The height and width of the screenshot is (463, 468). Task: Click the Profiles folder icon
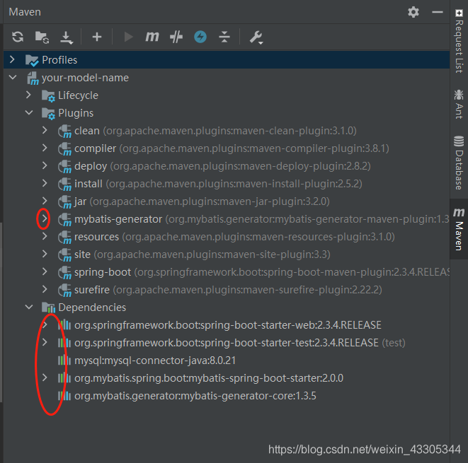[x=32, y=61]
